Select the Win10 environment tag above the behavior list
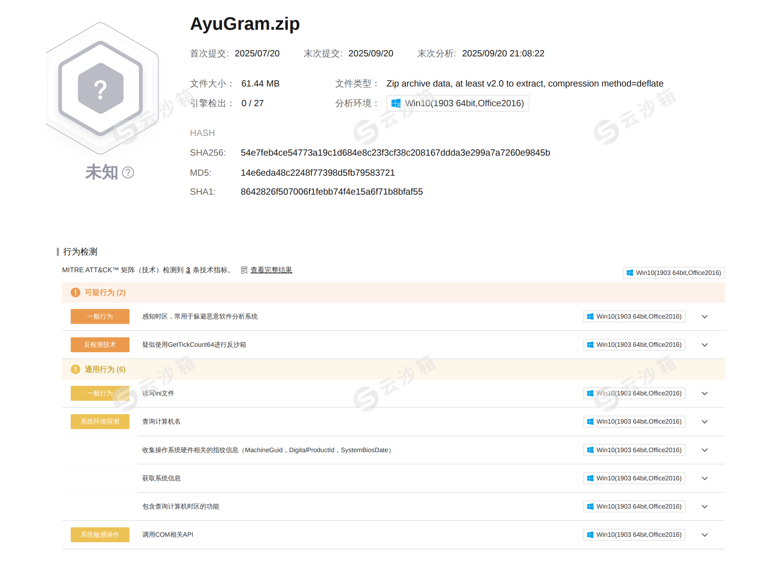The width and height of the screenshot is (778, 568). tap(674, 273)
